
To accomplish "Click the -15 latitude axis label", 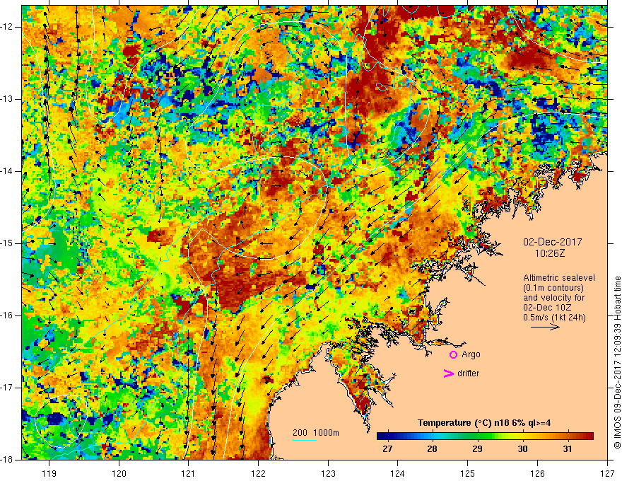I will [7, 243].
